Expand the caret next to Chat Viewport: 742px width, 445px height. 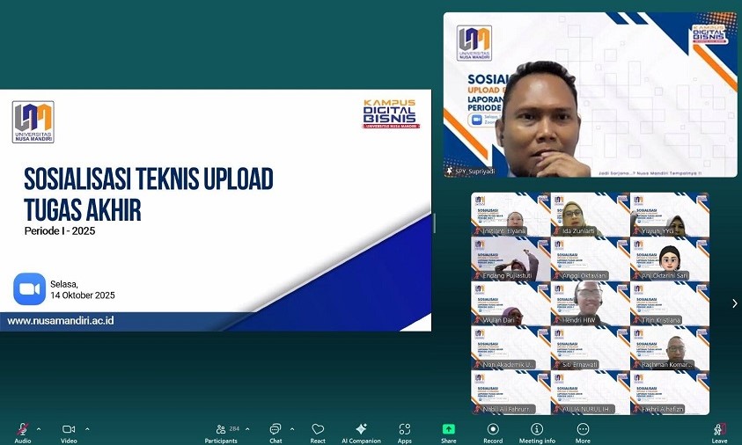tap(290, 429)
